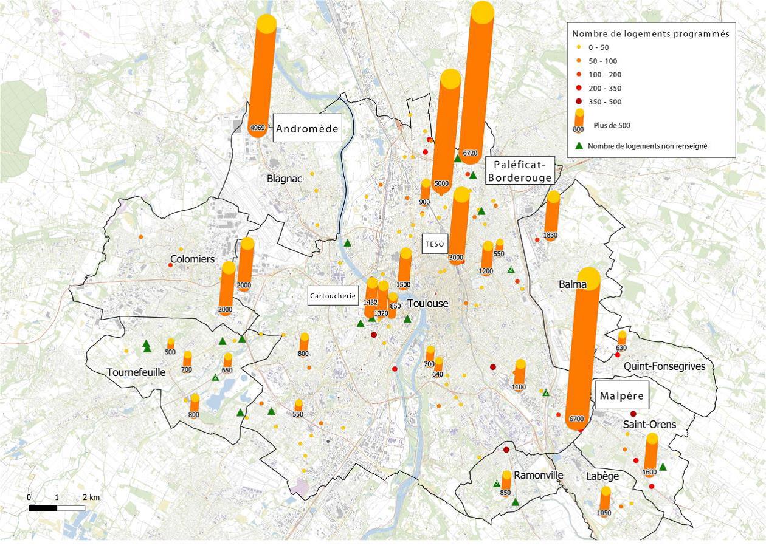766x554 pixels.
Task: Click the Andromède label box
Action: pyautogui.click(x=306, y=128)
